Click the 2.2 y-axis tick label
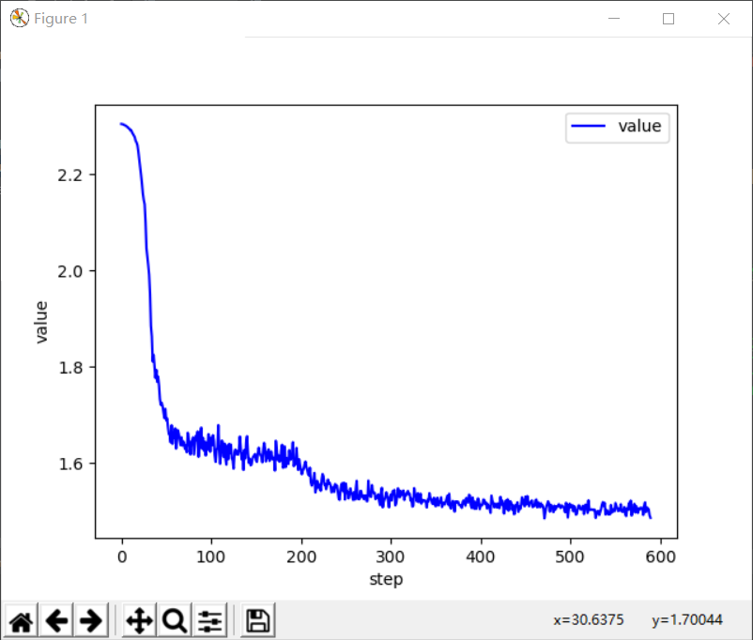 70,175
